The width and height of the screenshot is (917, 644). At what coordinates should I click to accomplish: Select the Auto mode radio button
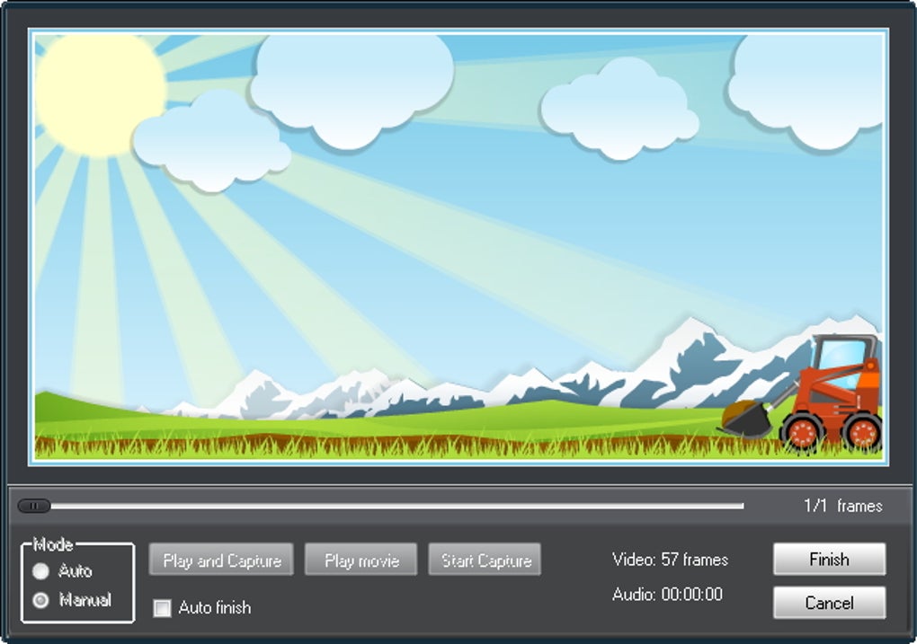(40, 571)
